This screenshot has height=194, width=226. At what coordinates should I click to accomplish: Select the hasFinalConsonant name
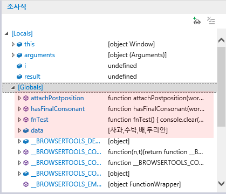point(58,109)
